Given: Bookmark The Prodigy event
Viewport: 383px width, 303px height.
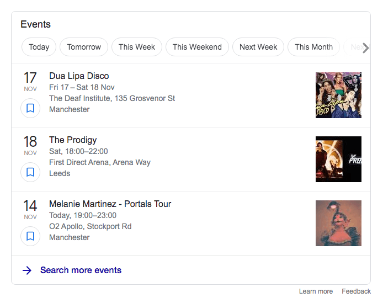Looking at the screenshot, I should [30, 172].
